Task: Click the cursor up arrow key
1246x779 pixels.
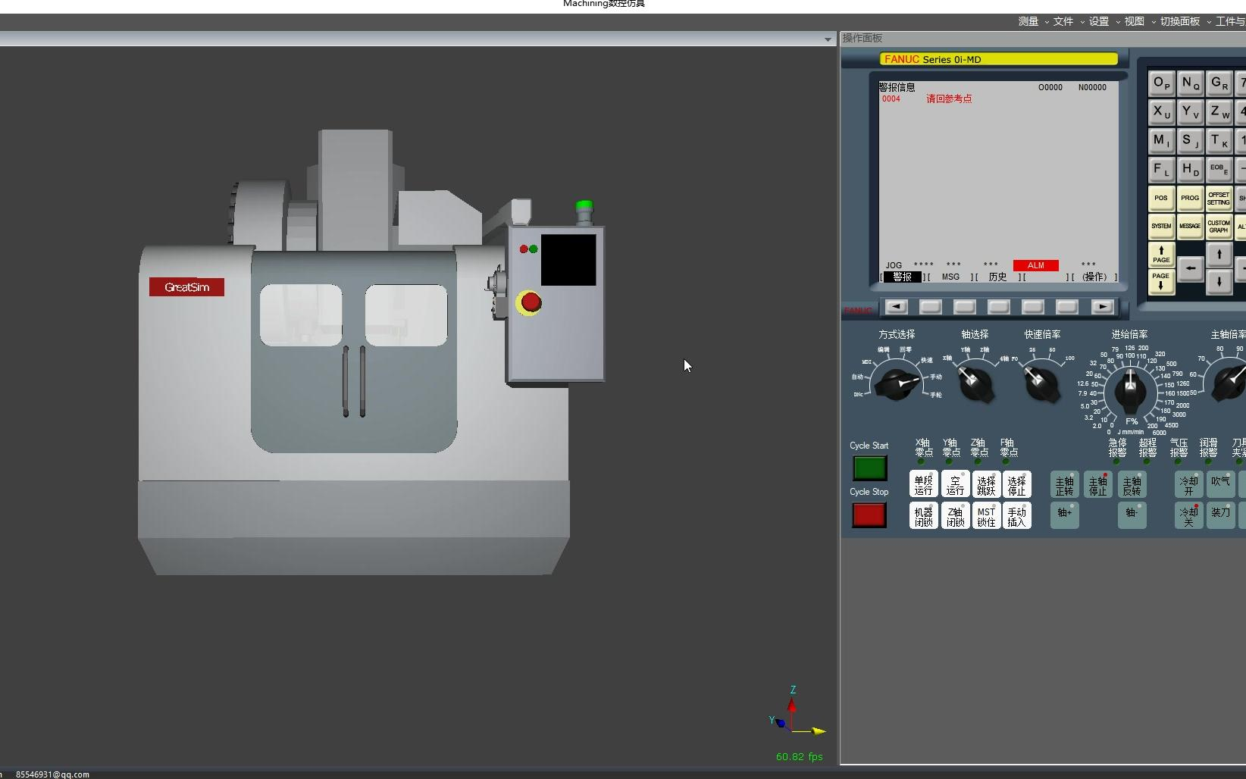Action: (x=1219, y=255)
